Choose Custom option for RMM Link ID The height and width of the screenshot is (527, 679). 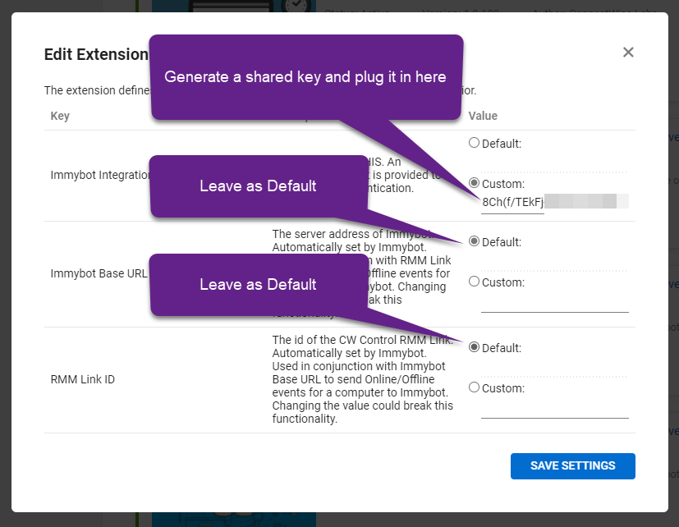pos(474,387)
